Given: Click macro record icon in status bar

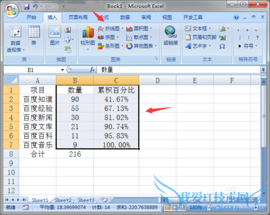Looking at the screenshot, I should pyautogui.click(x=25, y=207).
